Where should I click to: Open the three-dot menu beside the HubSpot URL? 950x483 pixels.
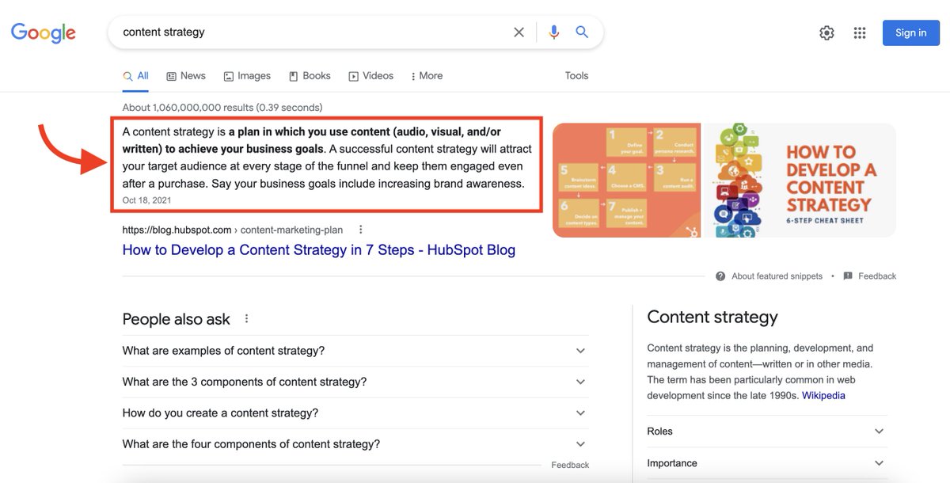(x=360, y=228)
